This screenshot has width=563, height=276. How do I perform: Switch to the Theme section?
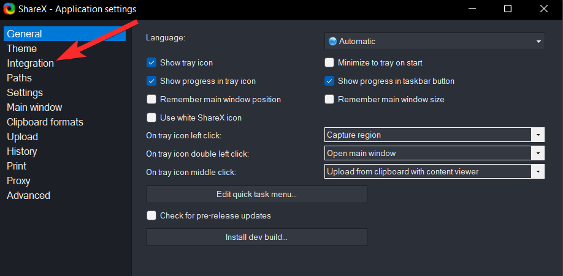point(21,48)
